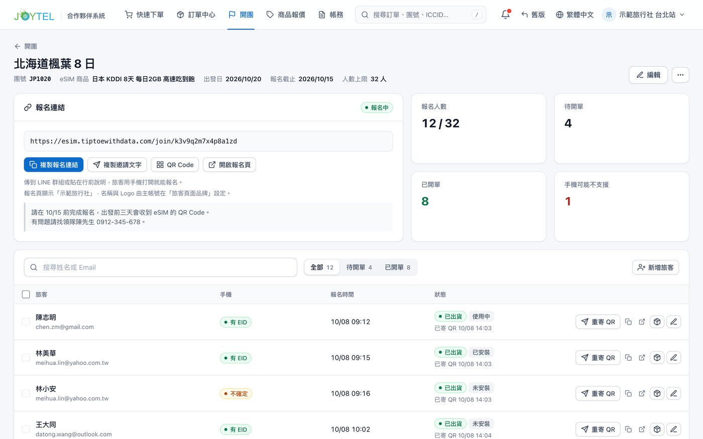Copy link icon in 王大同 row
Viewport: 703px width, 439px height.
tap(628, 429)
